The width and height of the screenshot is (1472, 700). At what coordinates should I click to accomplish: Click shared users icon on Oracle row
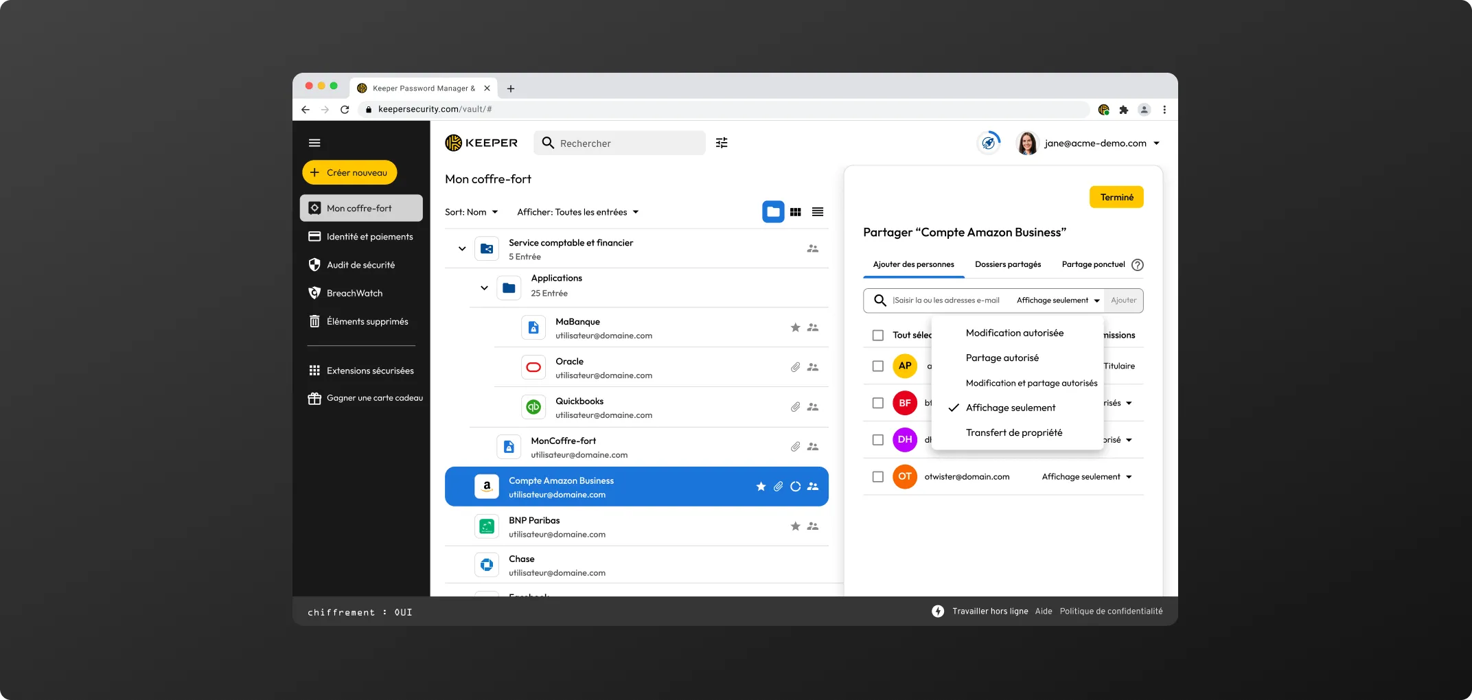pyautogui.click(x=813, y=367)
